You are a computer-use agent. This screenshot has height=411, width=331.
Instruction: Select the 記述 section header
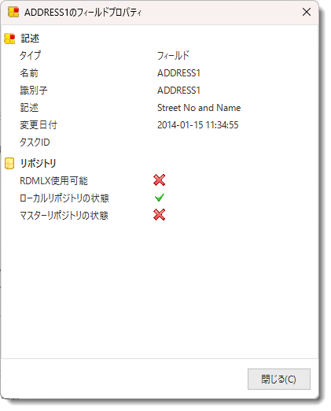(30, 39)
